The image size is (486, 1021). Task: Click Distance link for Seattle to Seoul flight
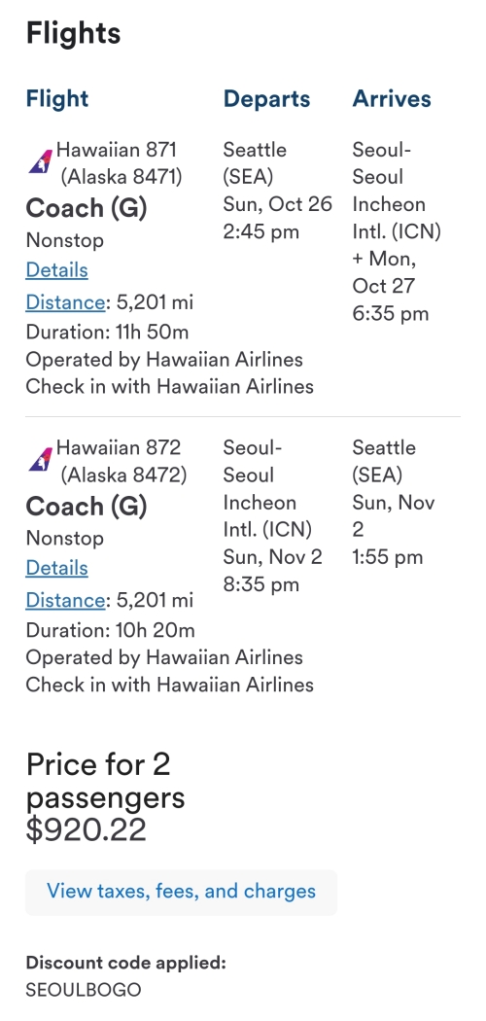click(x=65, y=302)
